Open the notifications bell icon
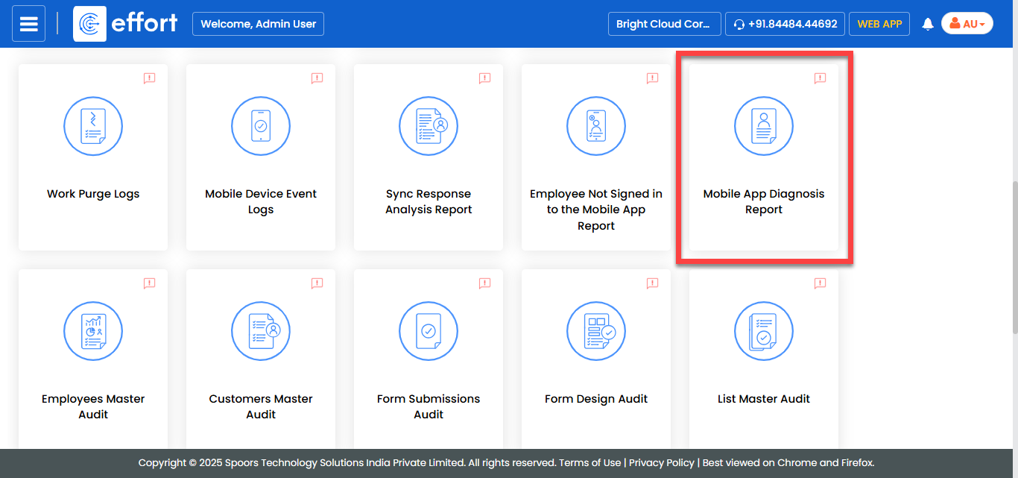 tap(928, 24)
